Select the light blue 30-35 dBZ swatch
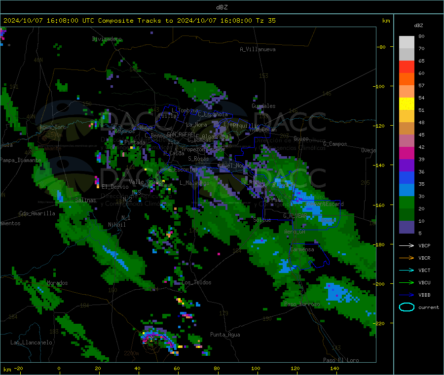This screenshot has height=375, width=444. point(407,190)
